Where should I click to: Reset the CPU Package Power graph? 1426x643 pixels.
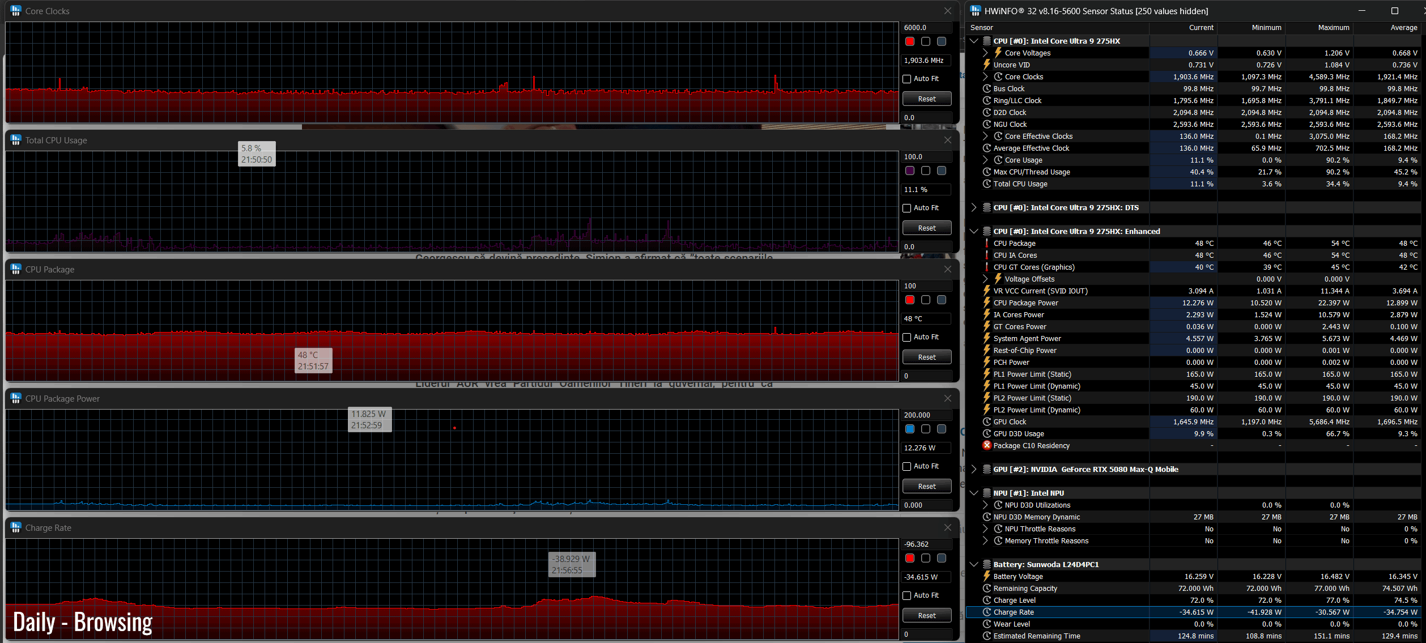point(927,486)
